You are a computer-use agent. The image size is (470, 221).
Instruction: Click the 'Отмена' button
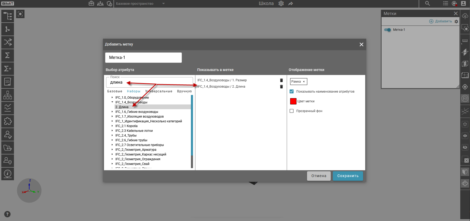pyautogui.click(x=319, y=176)
